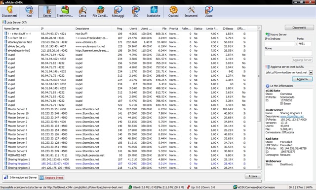Click the server icon of eMule Security
This screenshot has height=190, width=316.
pos(5,46)
